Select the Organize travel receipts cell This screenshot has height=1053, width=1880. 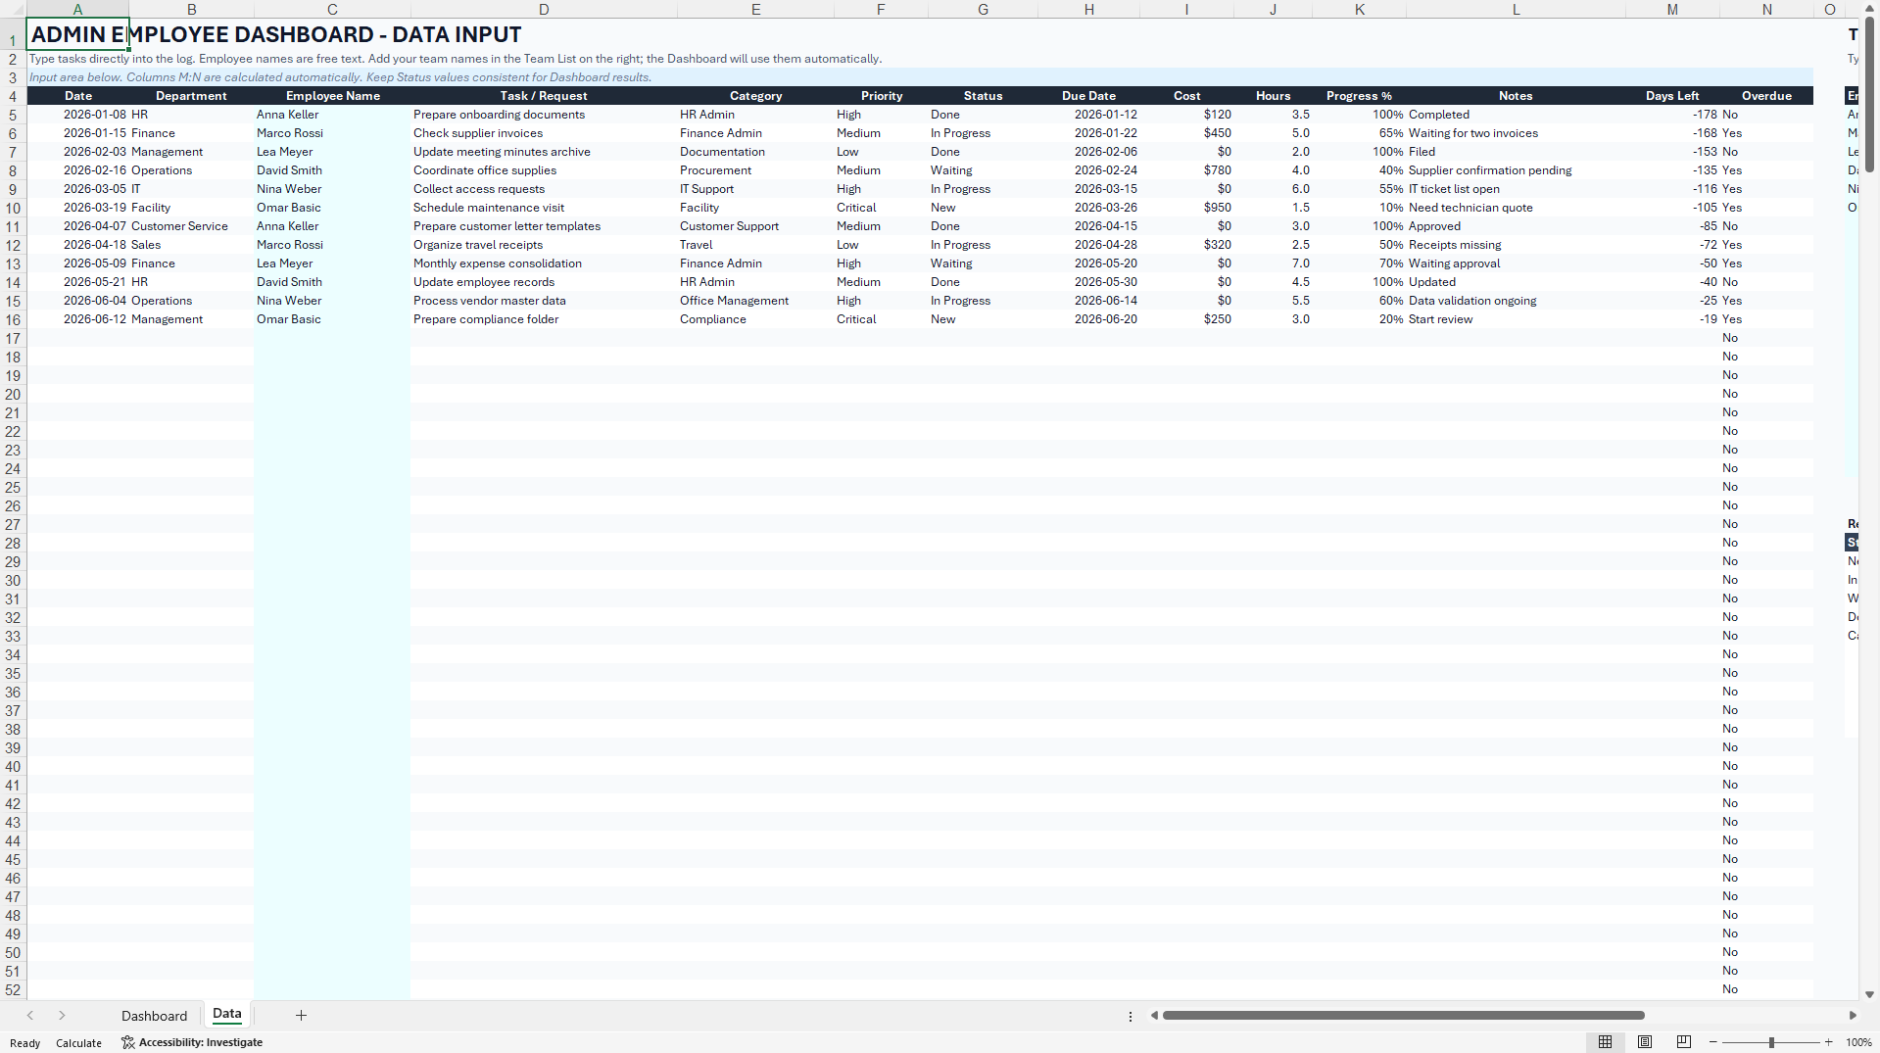[544, 245]
